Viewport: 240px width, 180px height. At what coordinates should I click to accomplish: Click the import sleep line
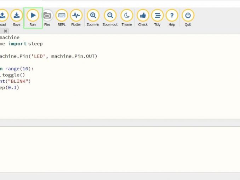coord(21,44)
